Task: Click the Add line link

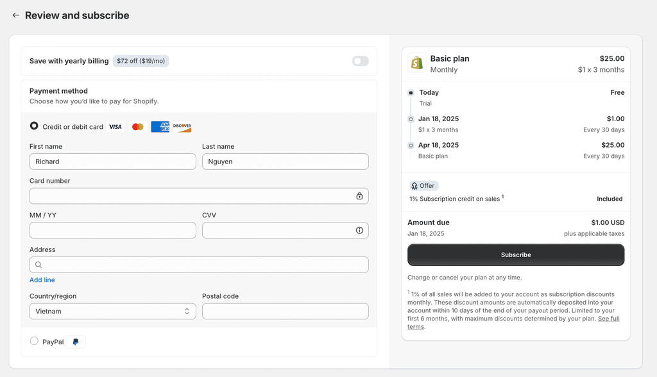Action: point(42,280)
